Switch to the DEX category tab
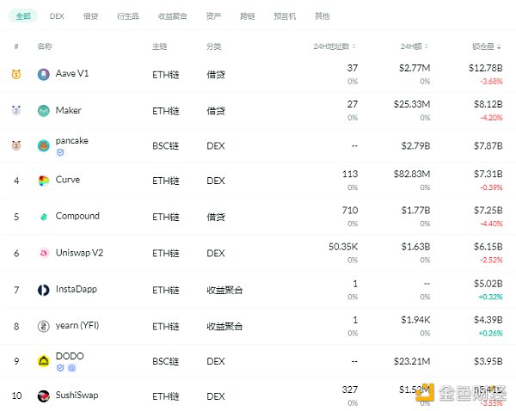Viewport: 516px width, 411px height. pos(57,15)
